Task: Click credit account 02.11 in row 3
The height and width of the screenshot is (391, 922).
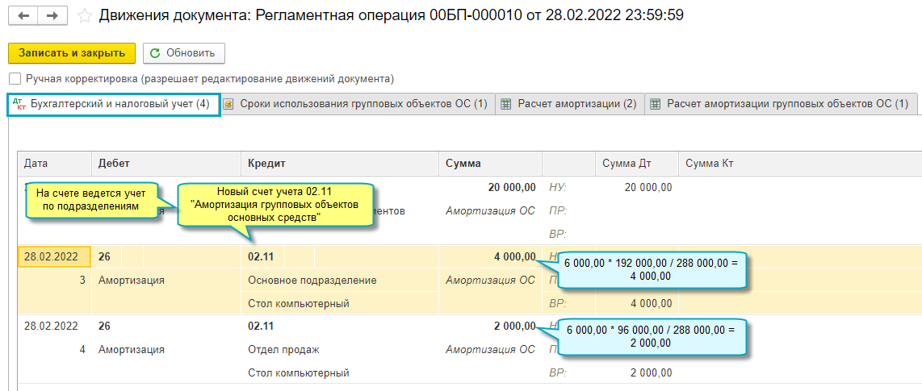Action: click(x=261, y=256)
